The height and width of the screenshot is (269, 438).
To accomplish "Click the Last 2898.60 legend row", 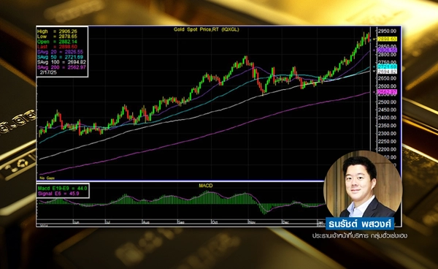I will (57, 47).
